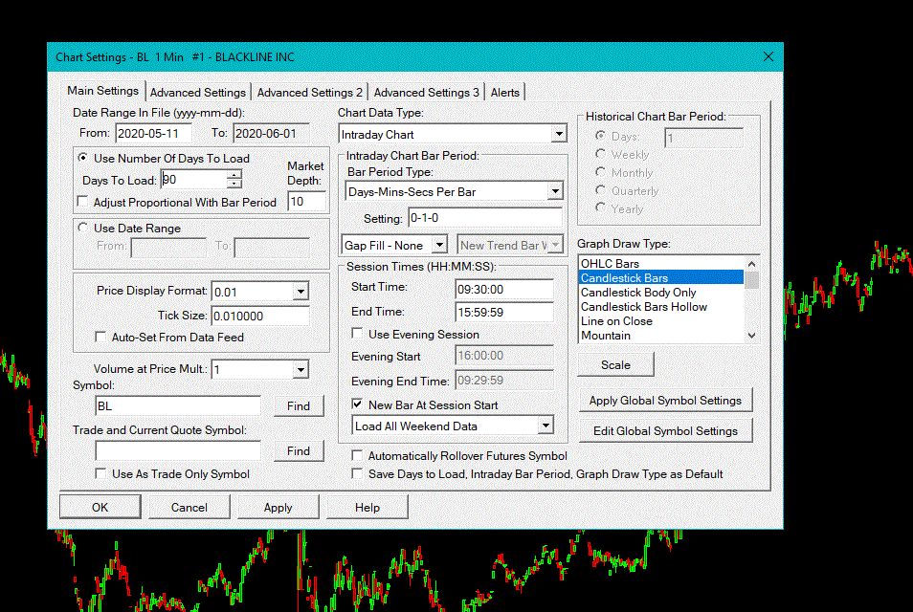Decrease Days To Load with down spinner arrow
This screenshot has width=913, height=612.
[x=234, y=184]
